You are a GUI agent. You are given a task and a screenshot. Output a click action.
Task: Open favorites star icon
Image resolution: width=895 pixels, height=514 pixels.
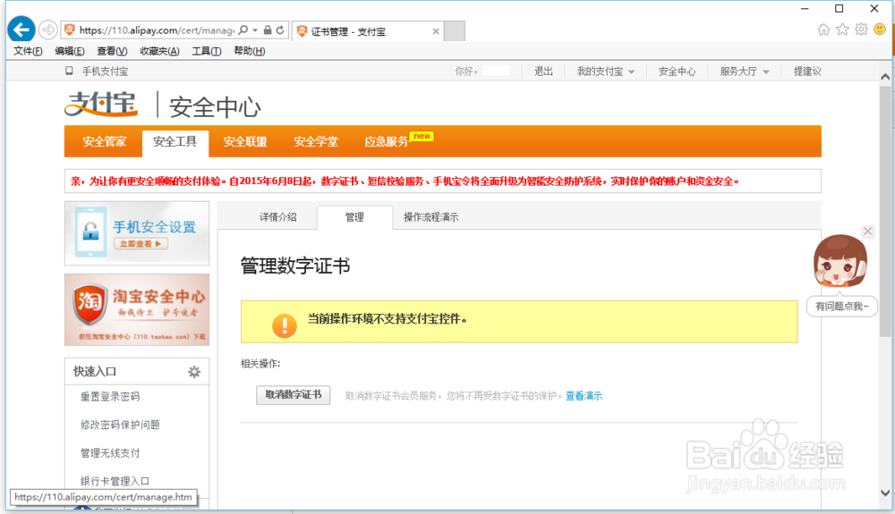[x=842, y=29]
